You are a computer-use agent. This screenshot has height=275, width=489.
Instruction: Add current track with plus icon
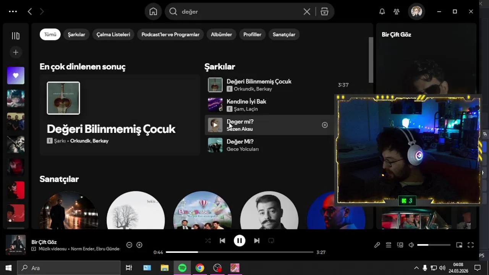[139, 245]
